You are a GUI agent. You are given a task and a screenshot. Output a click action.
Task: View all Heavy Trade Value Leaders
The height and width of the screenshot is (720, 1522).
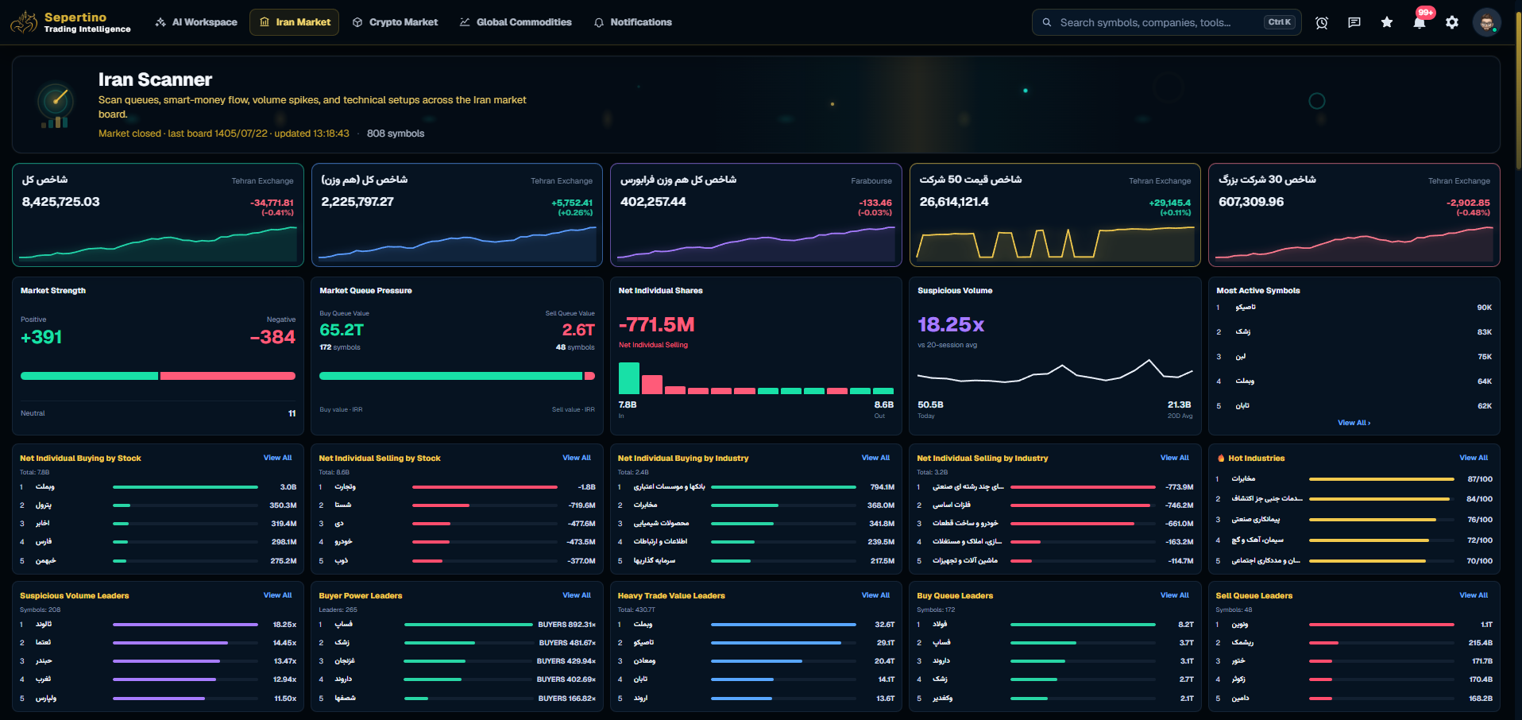pos(875,595)
